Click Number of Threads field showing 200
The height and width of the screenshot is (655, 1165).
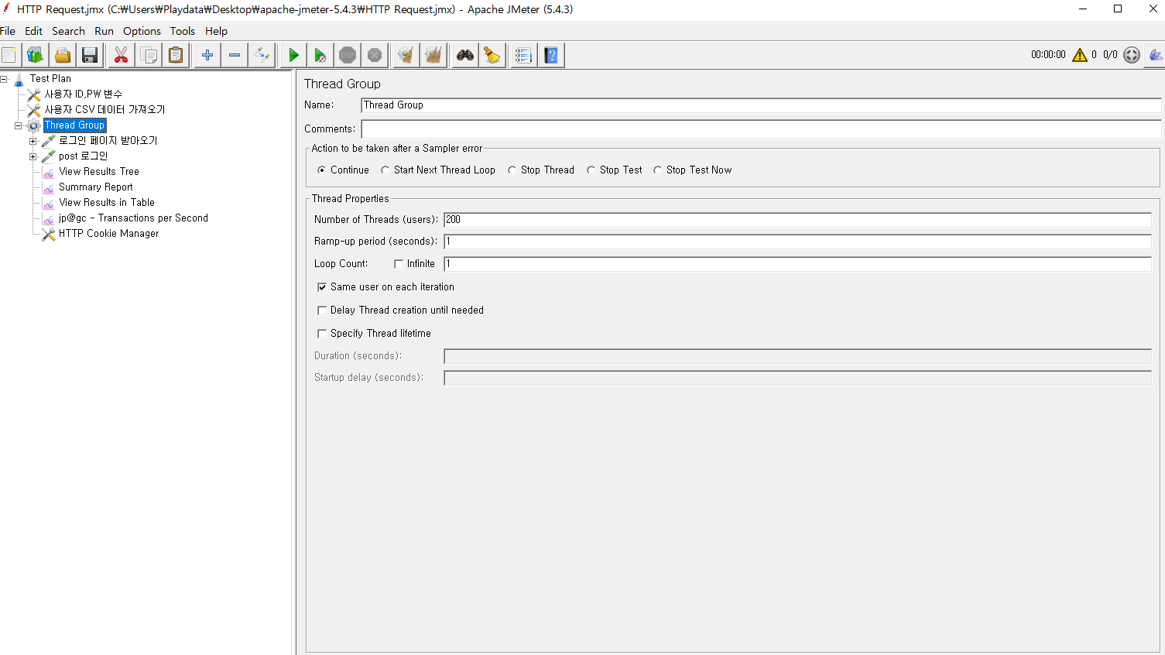[797, 220]
